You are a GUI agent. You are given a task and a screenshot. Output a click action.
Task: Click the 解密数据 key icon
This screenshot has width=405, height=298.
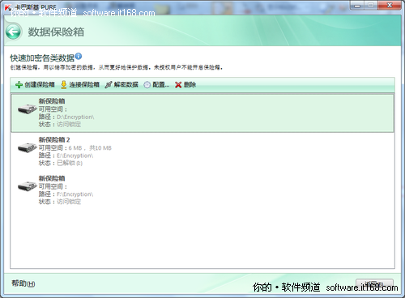click(x=109, y=85)
